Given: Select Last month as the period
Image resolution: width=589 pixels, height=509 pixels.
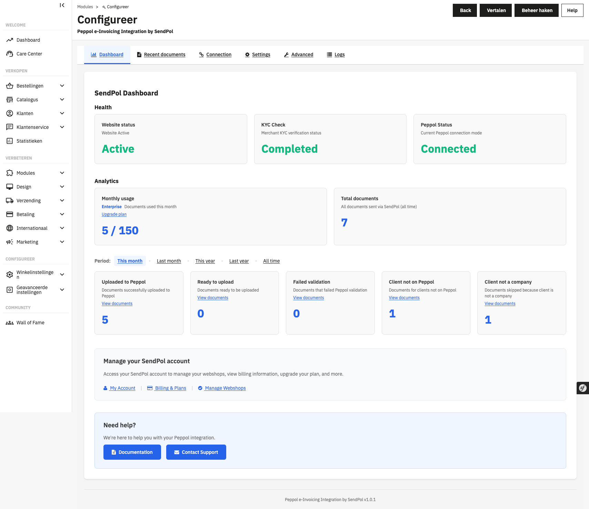Looking at the screenshot, I should pyautogui.click(x=169, y=261).
